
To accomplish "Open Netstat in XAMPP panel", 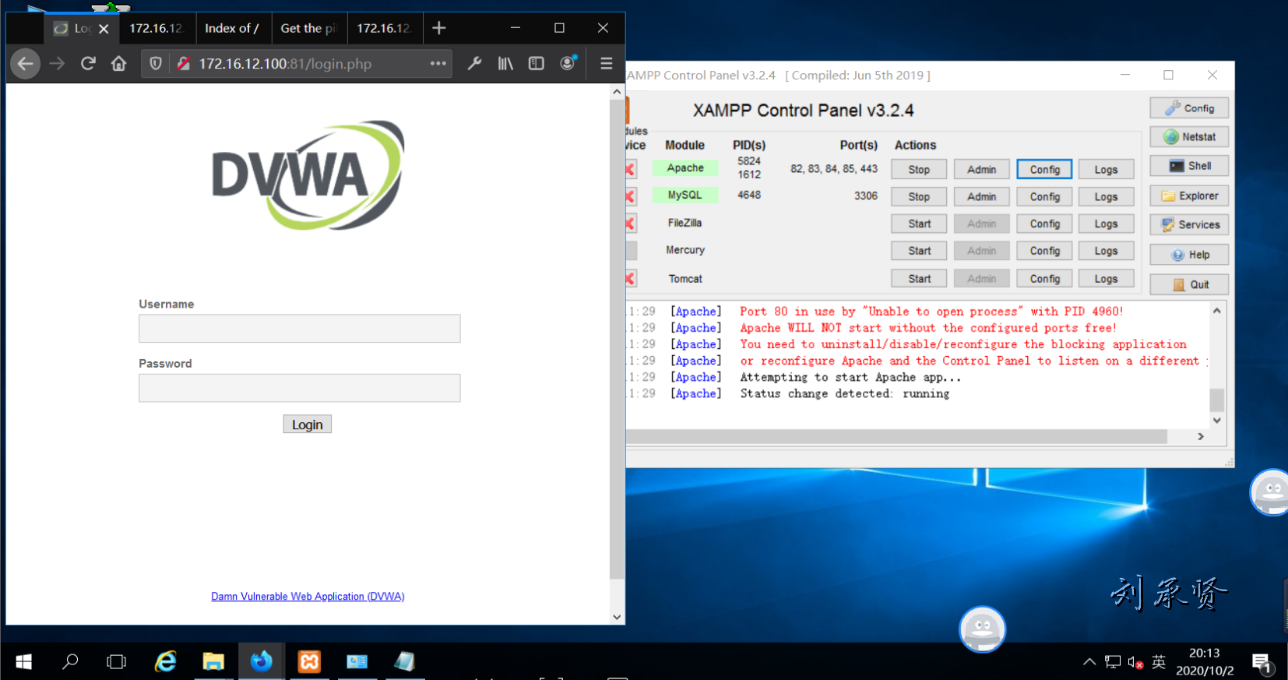I will click(1189, 137).
